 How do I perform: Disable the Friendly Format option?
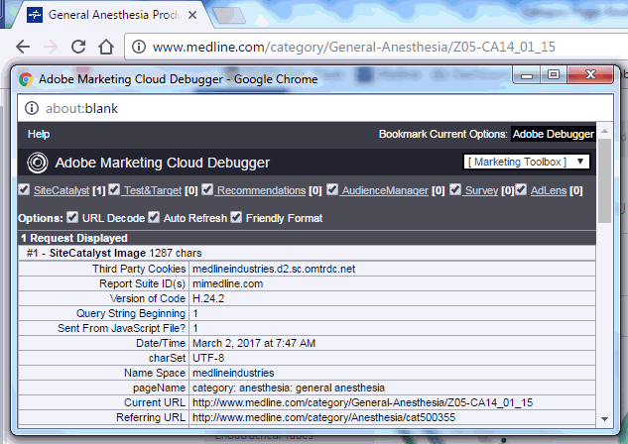click(x=236, y=217)
